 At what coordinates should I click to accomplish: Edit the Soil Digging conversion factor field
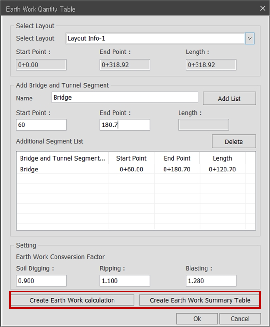41,281
